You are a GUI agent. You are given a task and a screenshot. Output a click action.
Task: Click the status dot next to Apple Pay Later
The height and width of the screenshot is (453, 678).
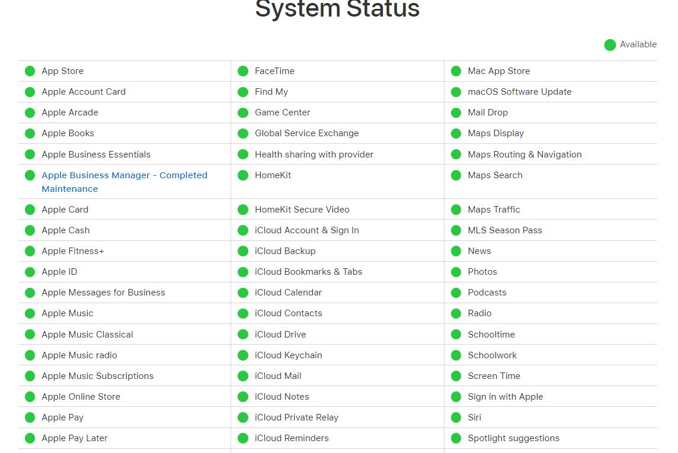(30, 438)
